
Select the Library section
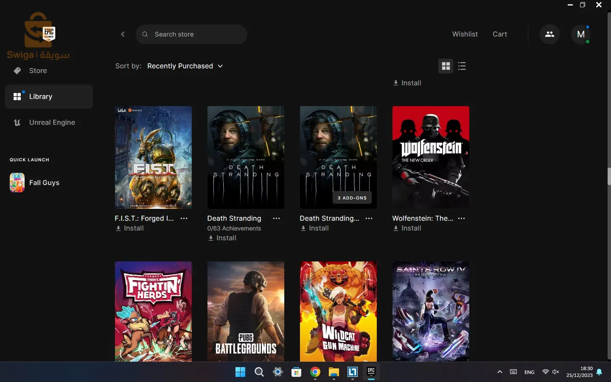[x=41, y=97]
